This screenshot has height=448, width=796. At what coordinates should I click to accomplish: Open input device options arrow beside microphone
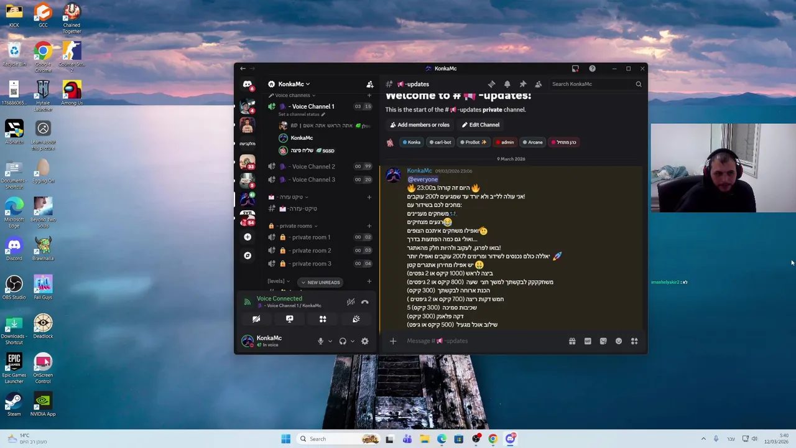330,341
